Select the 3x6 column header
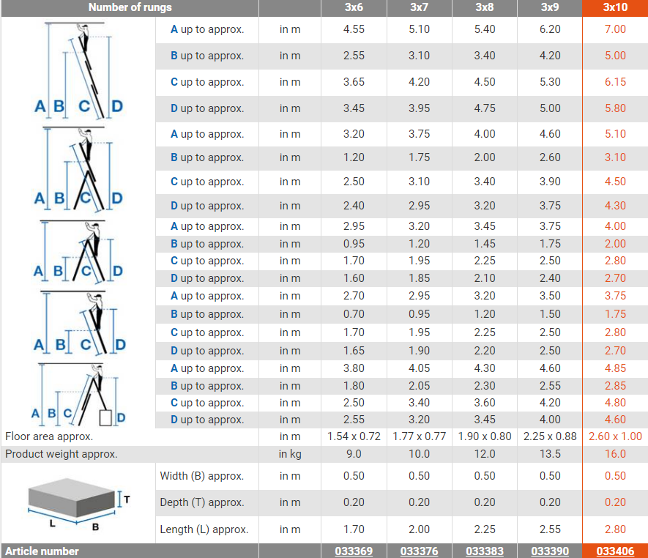This screenshot has width=648, height=558. 354,7
